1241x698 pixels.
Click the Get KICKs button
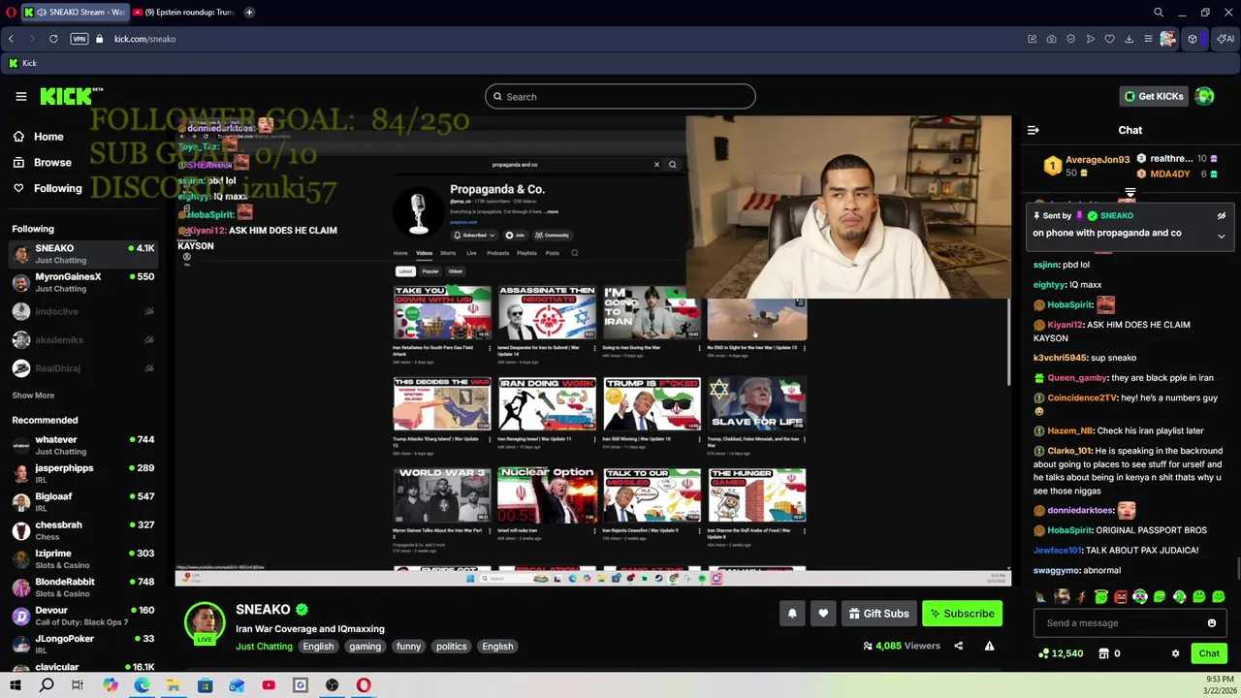coord(1153,96)
